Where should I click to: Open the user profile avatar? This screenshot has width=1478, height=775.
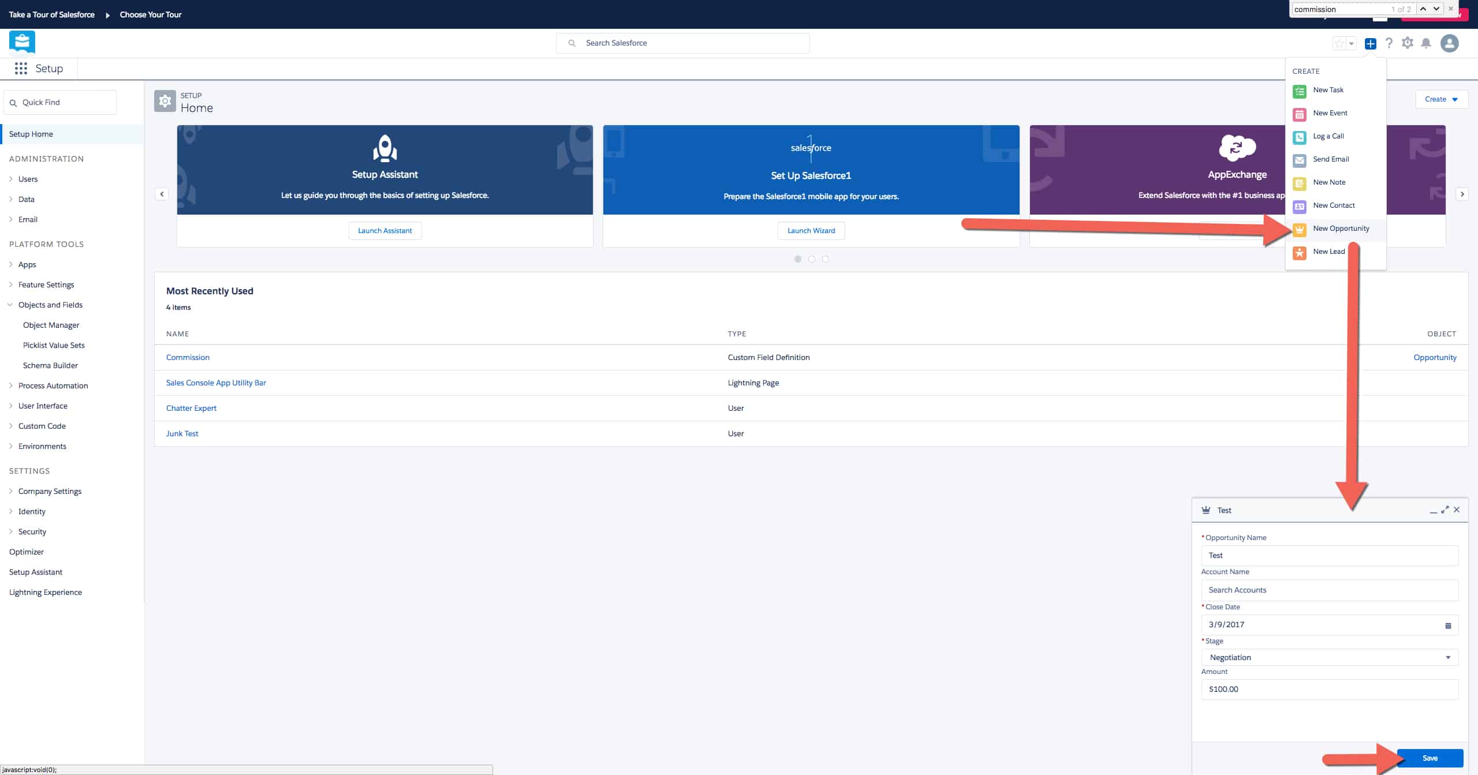pos(1449,43)
